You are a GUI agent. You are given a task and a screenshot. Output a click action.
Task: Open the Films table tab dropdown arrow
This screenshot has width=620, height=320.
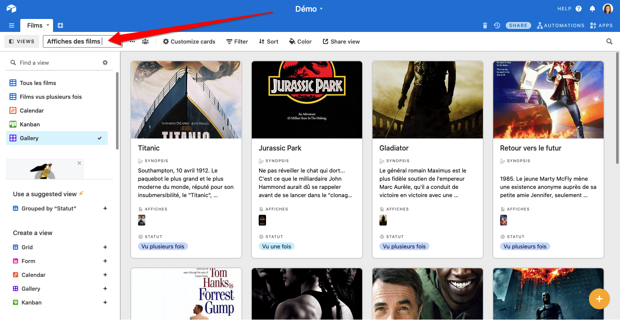click(x=48, y=25)
